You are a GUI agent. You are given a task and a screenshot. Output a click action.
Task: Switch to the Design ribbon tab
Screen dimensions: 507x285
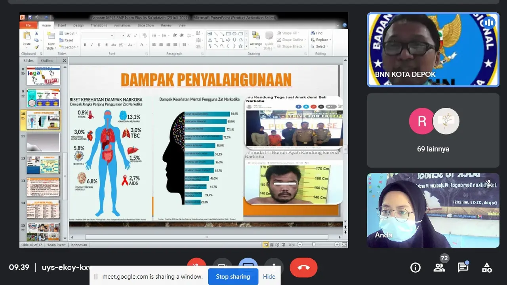[x=78, y=25]
